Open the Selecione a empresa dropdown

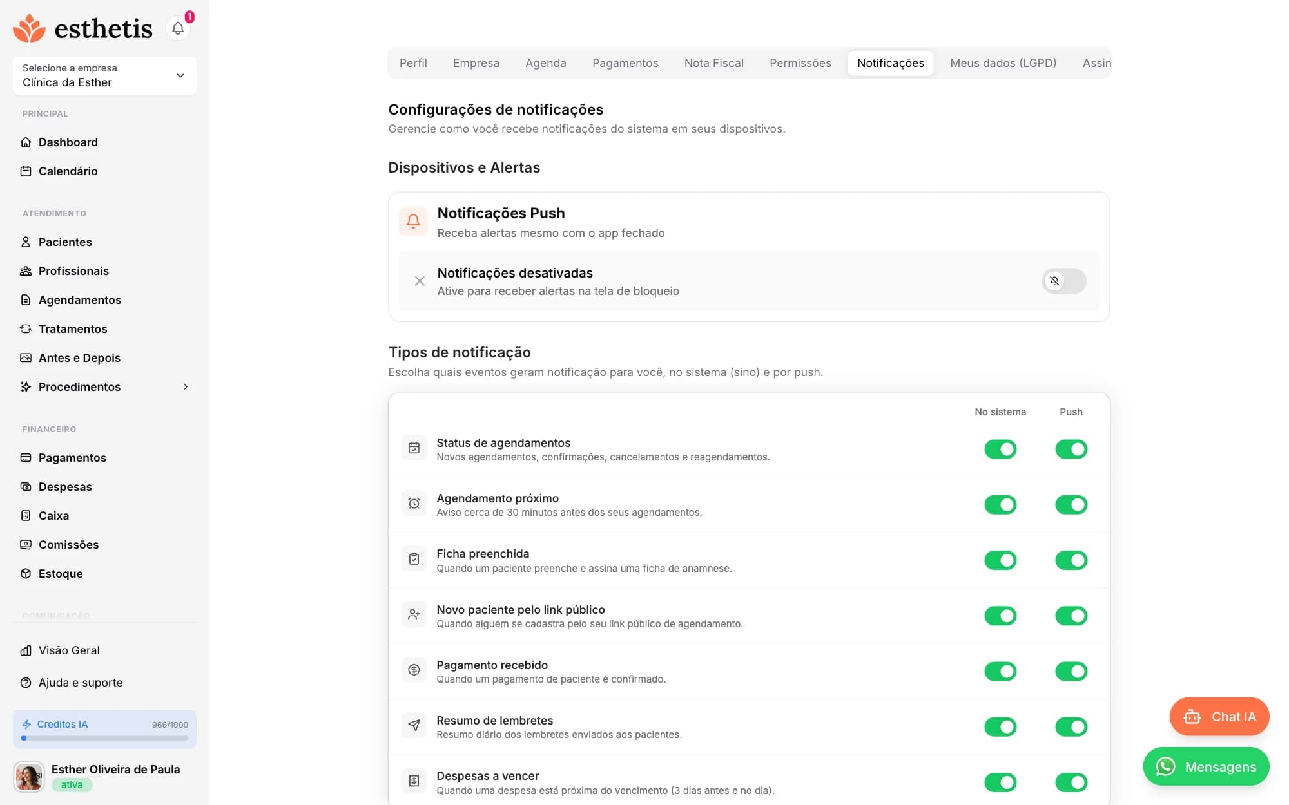point(104,76)
